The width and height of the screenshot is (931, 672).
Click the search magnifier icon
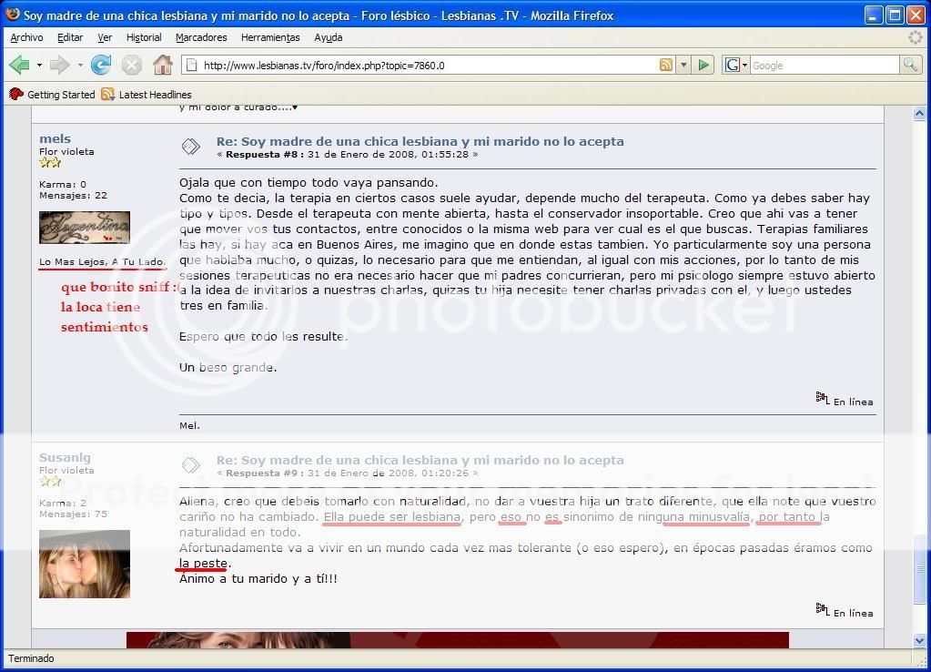tap(910, 65)
